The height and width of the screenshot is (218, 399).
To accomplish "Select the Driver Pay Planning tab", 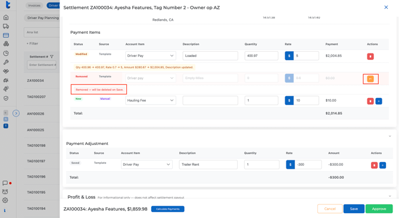I will click(x=43, y=18).
